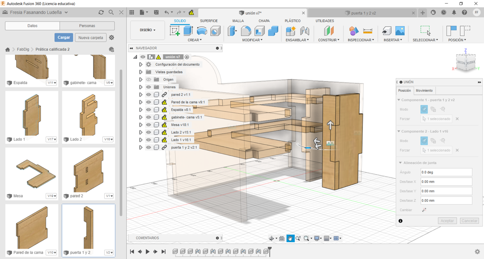Toggle visibility of puerta 1 y 2 v2:1
Screen dimensions: 484x259
[148, 148]
